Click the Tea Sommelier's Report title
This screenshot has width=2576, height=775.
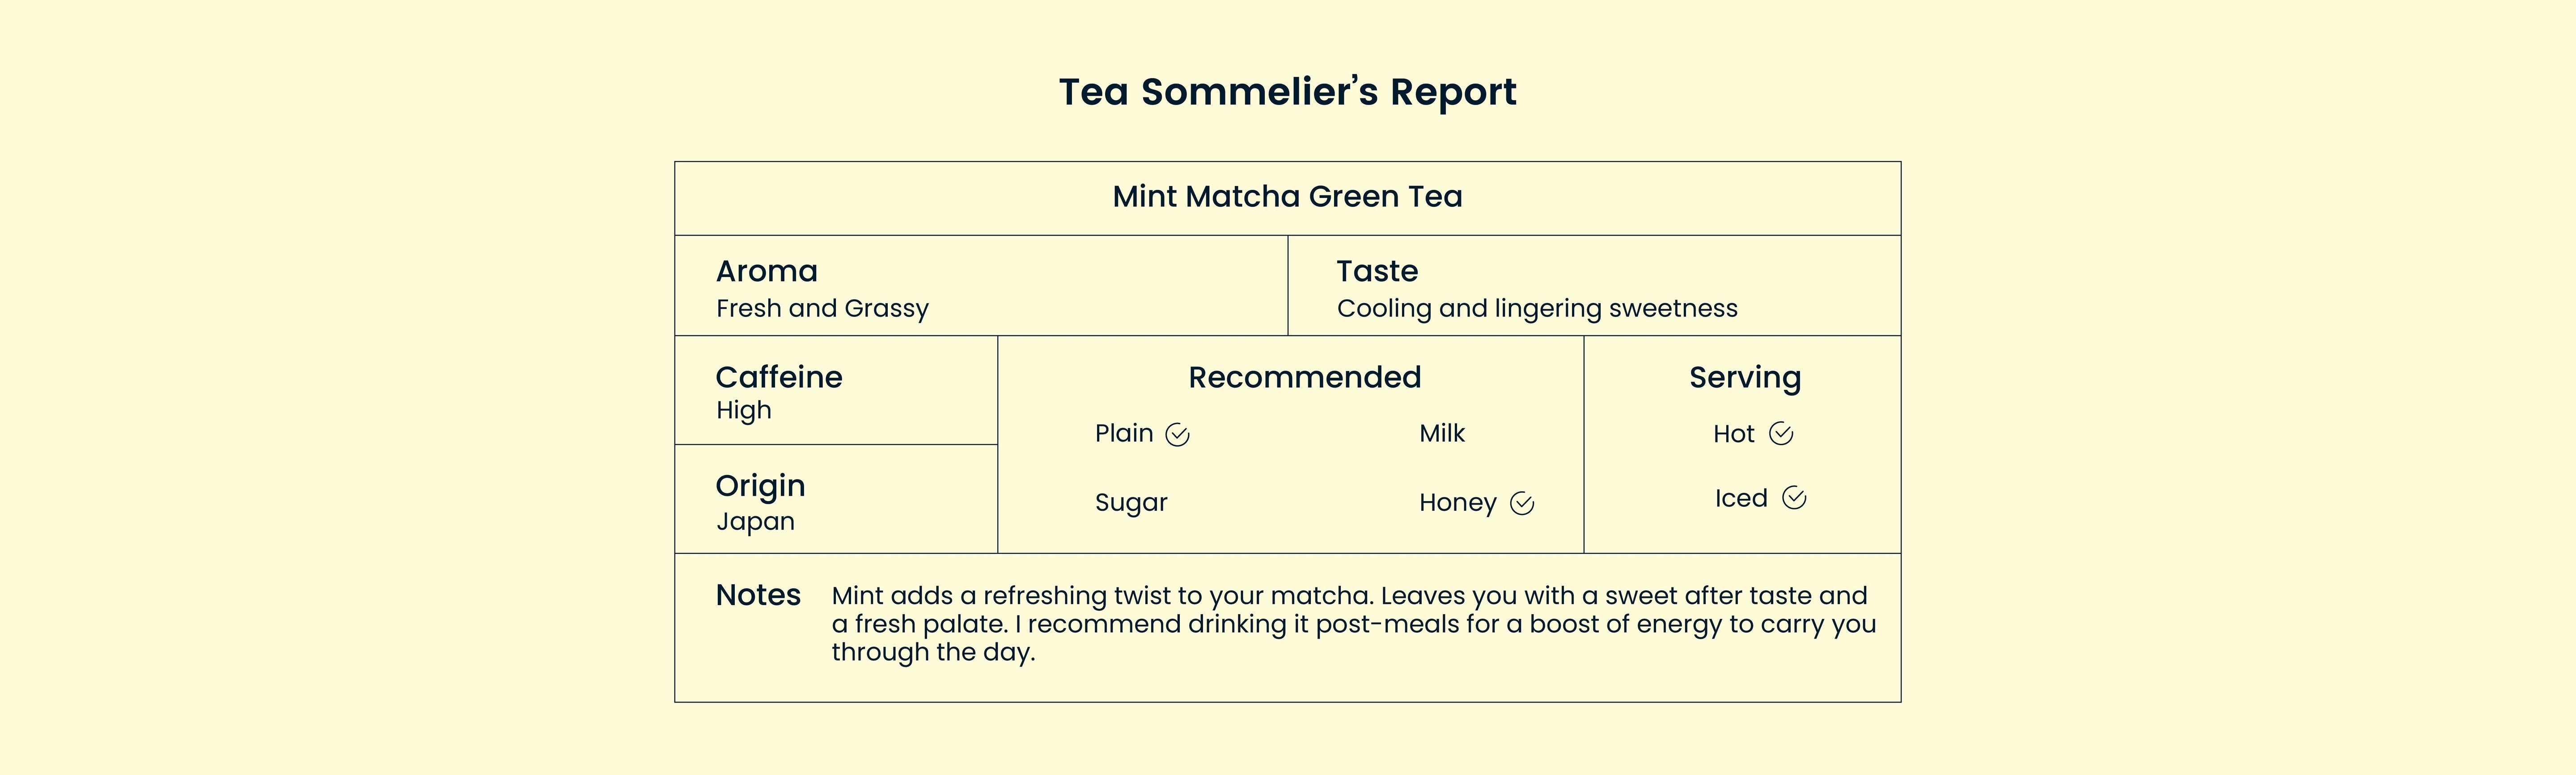pyautogui.click(x=1287, y=92)
